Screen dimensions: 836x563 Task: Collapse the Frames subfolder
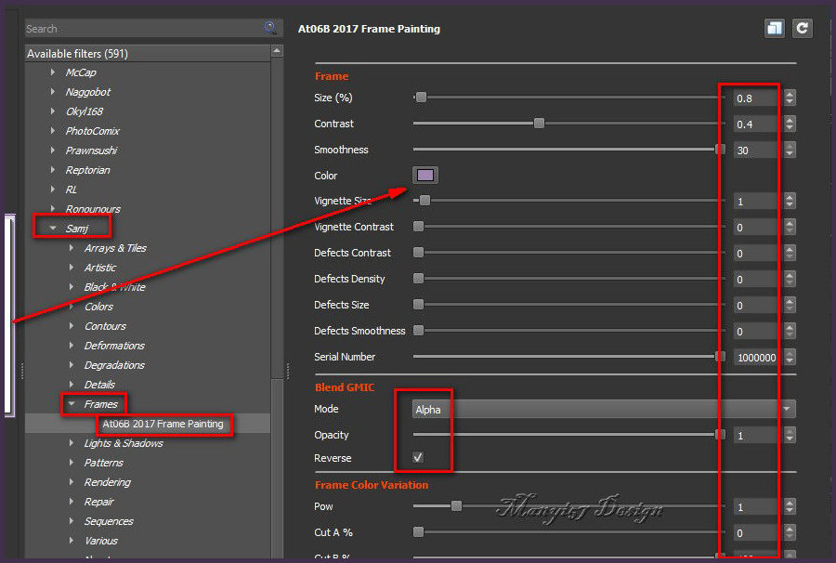(72, 404)
